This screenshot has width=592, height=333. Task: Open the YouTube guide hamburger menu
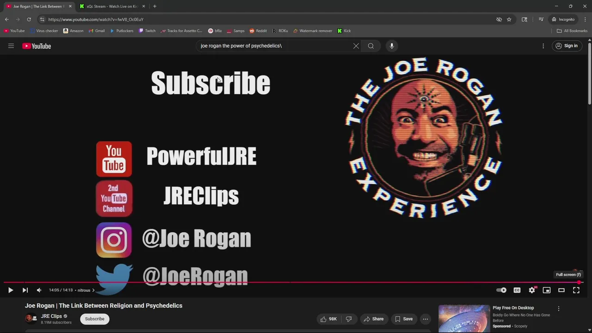click(11, 46)
